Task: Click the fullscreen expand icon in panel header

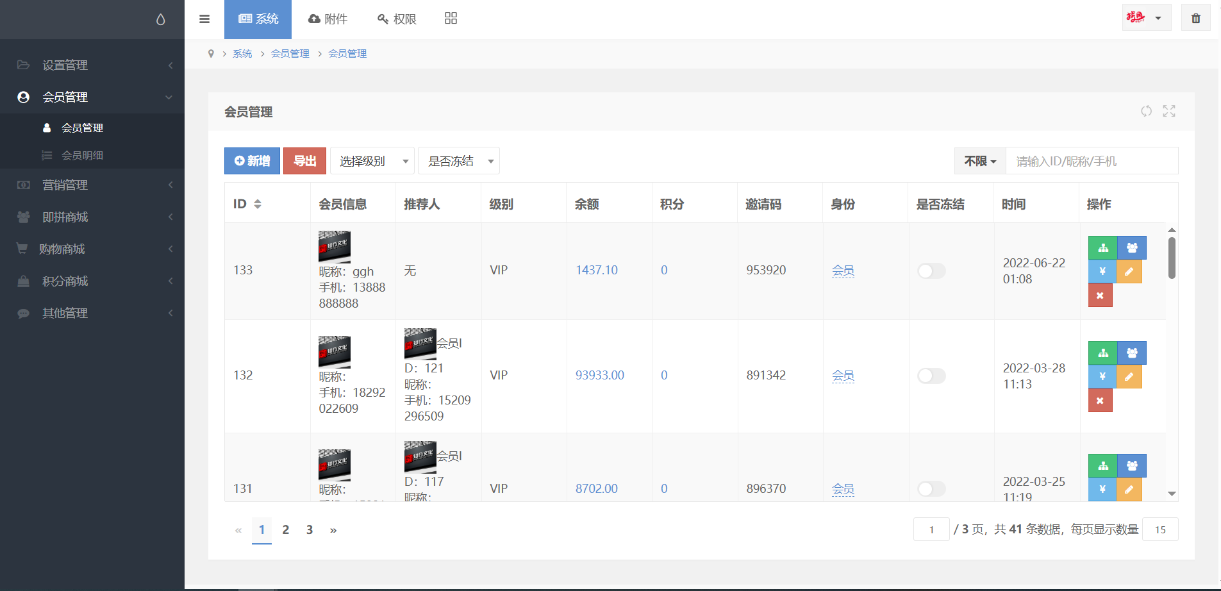Action: [1169, 112]
